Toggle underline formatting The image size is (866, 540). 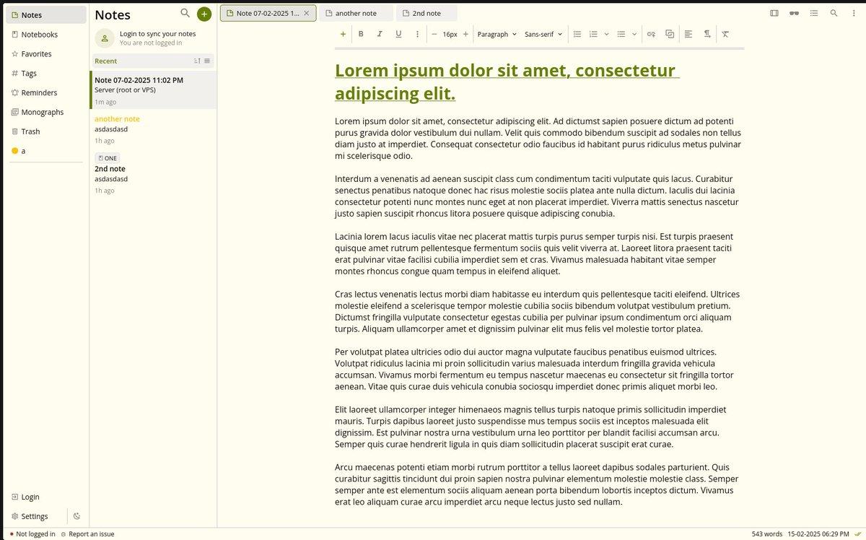tap(398, 34)
